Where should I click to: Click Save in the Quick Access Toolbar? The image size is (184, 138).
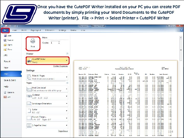point(6,26)
